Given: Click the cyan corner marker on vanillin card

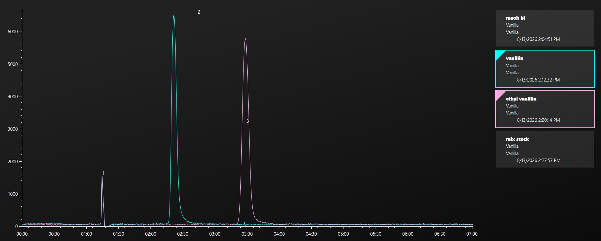Looking at the screenshot, I should [499, 54].
